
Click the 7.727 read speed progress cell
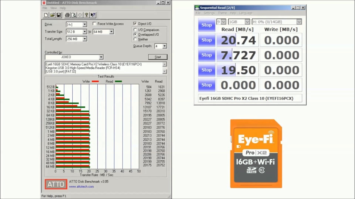click(x=237, y=55)
